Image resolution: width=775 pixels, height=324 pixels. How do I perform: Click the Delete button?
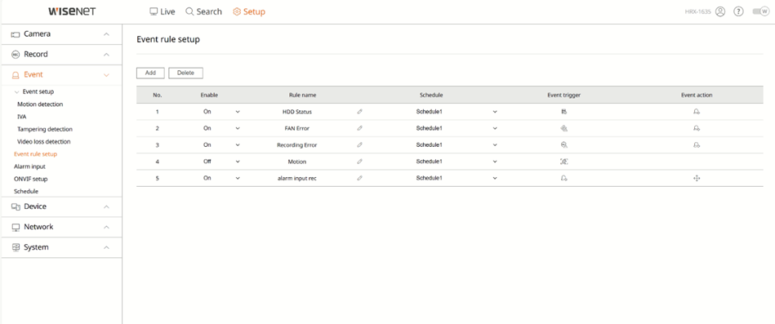tap(186, 73)
